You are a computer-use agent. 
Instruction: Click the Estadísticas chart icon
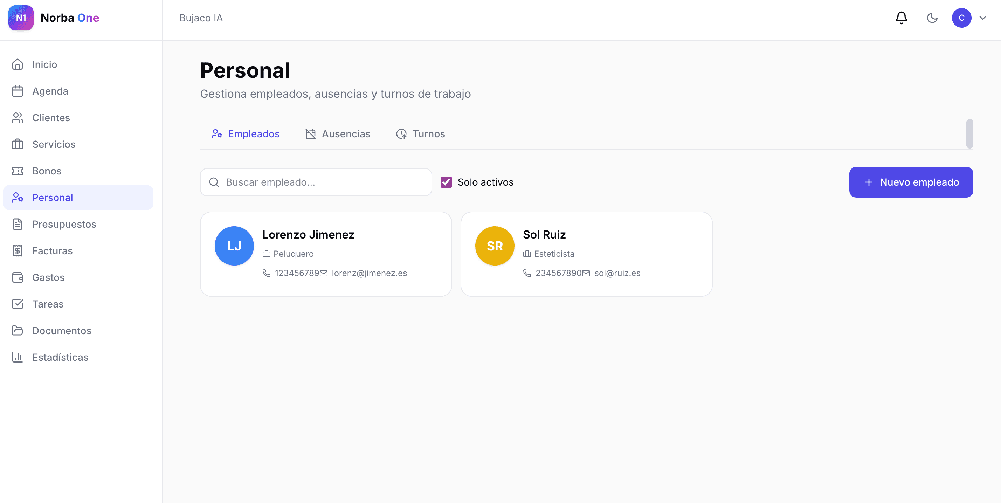[x=18, y=357]
